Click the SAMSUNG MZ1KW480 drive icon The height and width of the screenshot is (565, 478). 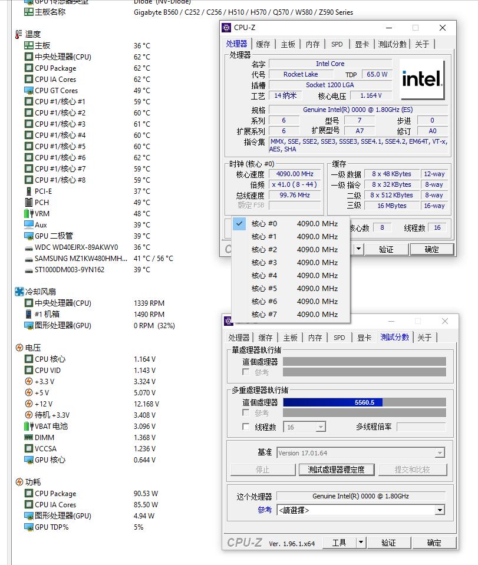(29, 259)
